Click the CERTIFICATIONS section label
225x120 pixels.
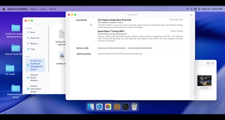(83, 54)
